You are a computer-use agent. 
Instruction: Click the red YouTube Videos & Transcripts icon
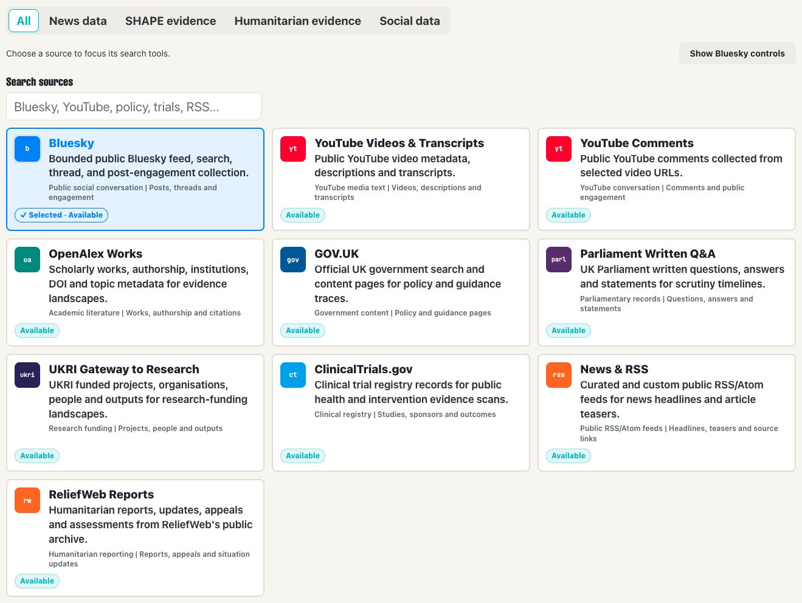[x=293, y=149]
